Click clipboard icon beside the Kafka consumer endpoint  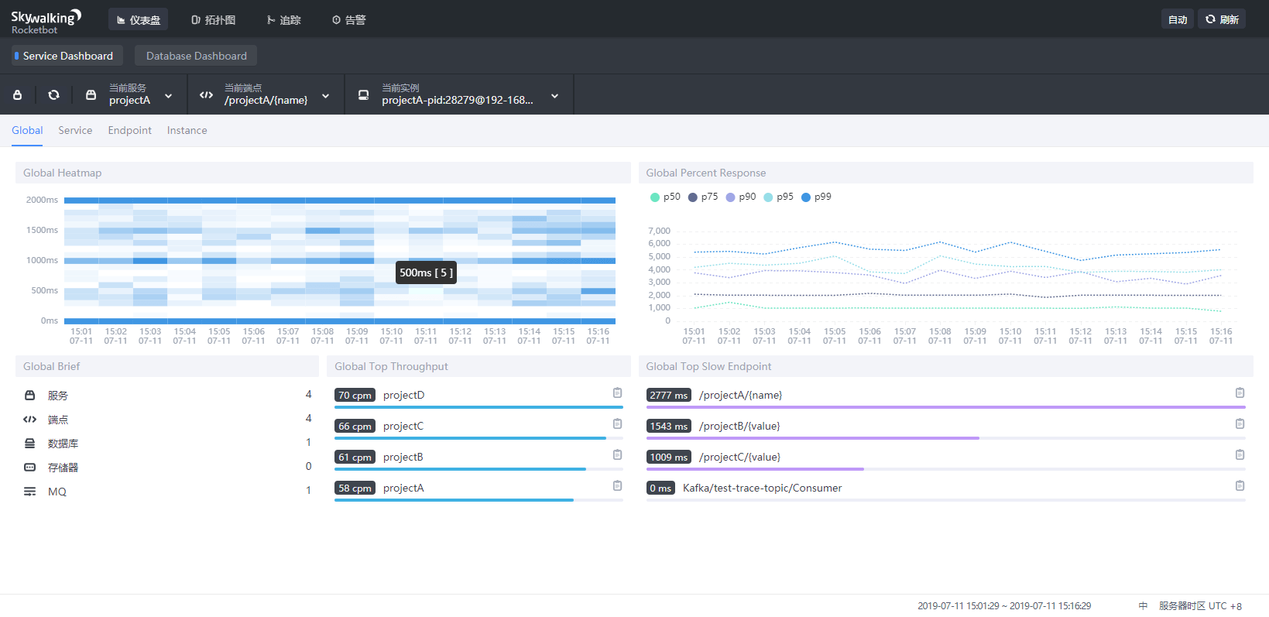[x=1240, y=485]
